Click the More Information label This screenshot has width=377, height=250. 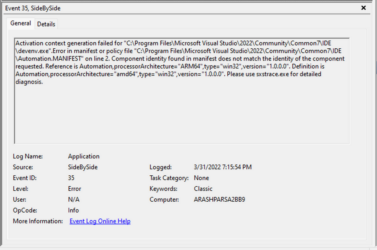tap(38, 221)
